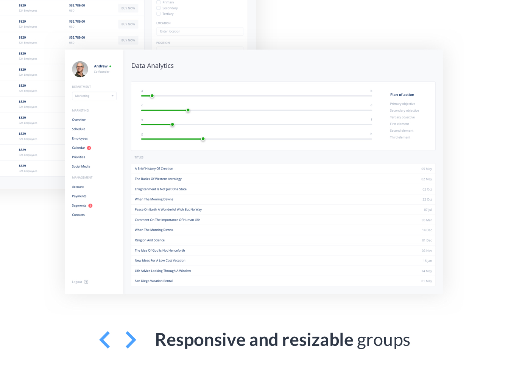
Task: Select Payments in Management menu
Action: pyautogui.click(x=79, y=196)
